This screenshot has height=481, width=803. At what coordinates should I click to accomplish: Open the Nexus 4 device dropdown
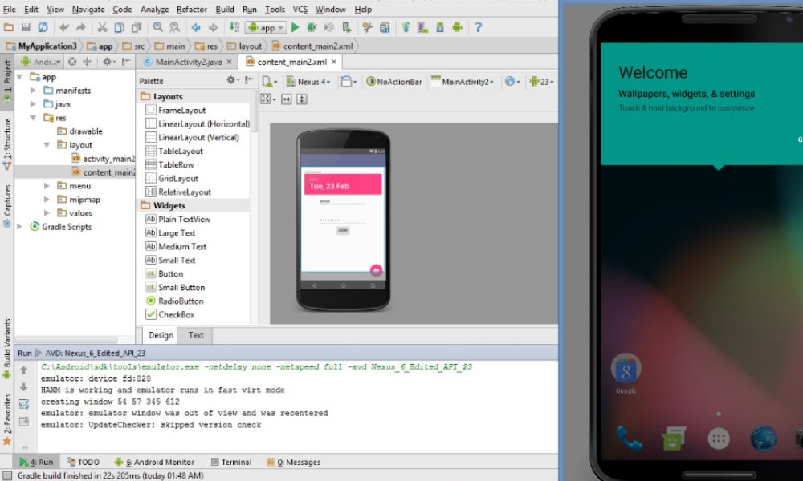coord(308,82)
